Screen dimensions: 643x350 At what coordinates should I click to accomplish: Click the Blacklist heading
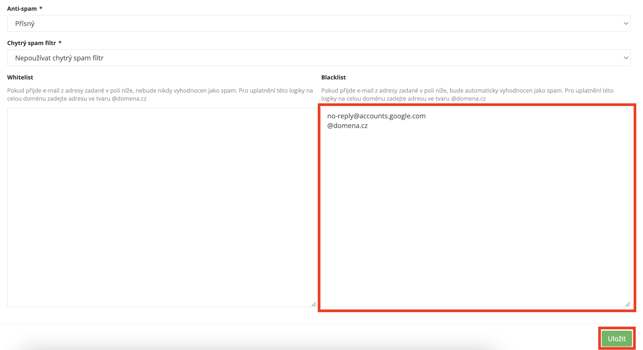pyautogui.click(x=333, y=77)
